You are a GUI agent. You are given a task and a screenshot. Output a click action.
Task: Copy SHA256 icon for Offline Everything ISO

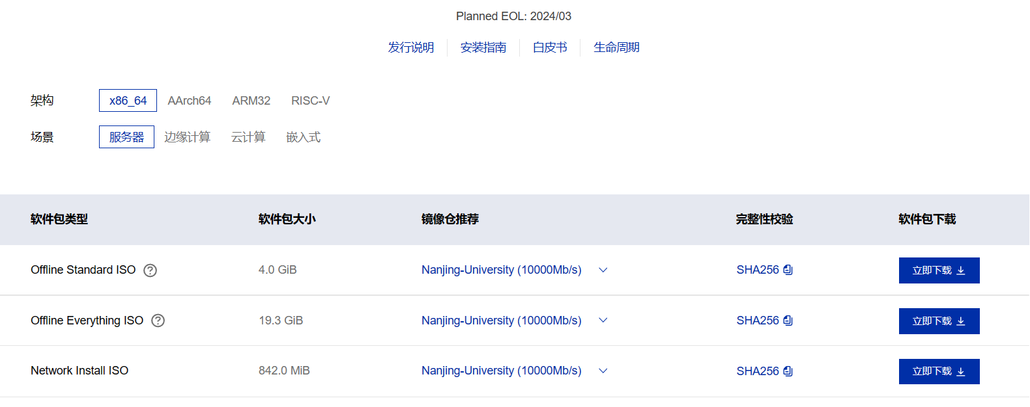(x=788, y=321)
